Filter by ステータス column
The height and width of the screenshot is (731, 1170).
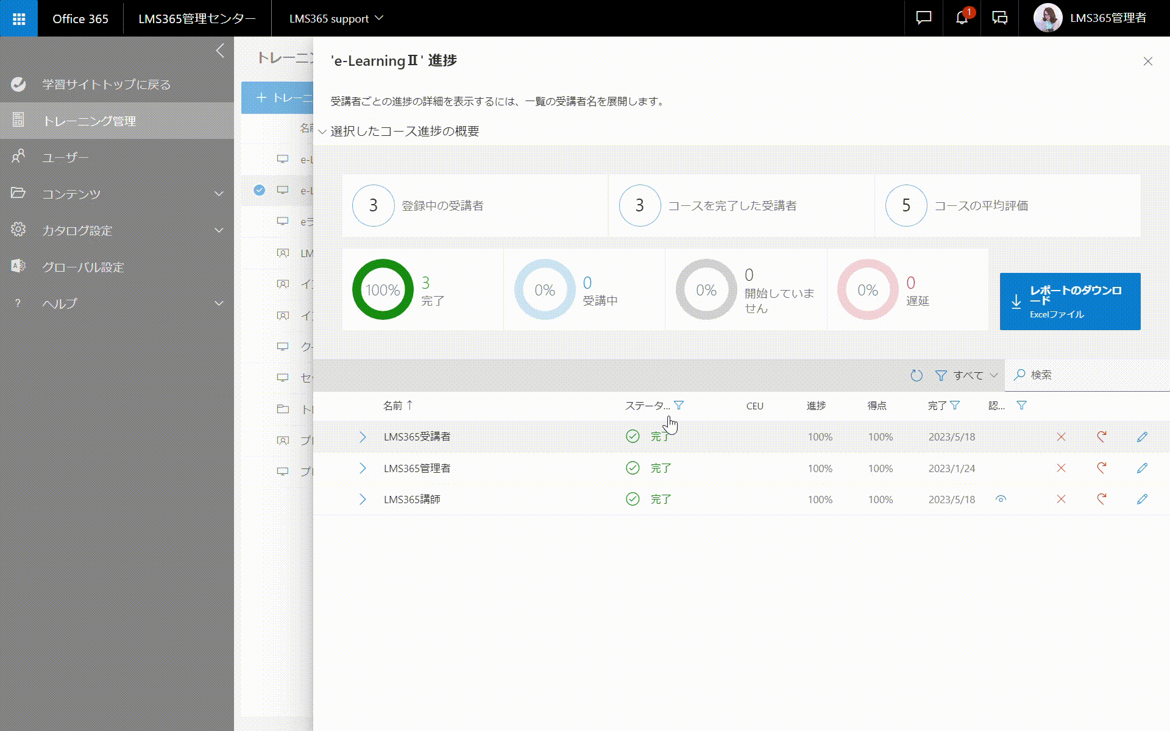point(679,406)
